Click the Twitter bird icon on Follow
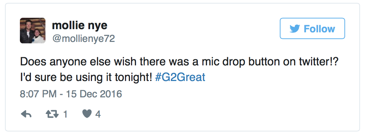This screenshot has height=135, width=365. click(x=295, y=29)
